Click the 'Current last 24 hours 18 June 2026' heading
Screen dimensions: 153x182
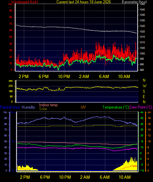click(x=84, y=2)
